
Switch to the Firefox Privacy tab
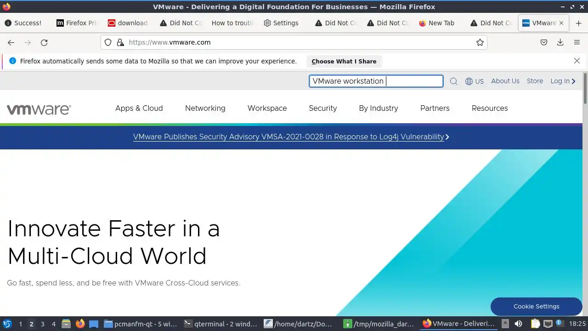pyautogui.click(x=77, y=23)
